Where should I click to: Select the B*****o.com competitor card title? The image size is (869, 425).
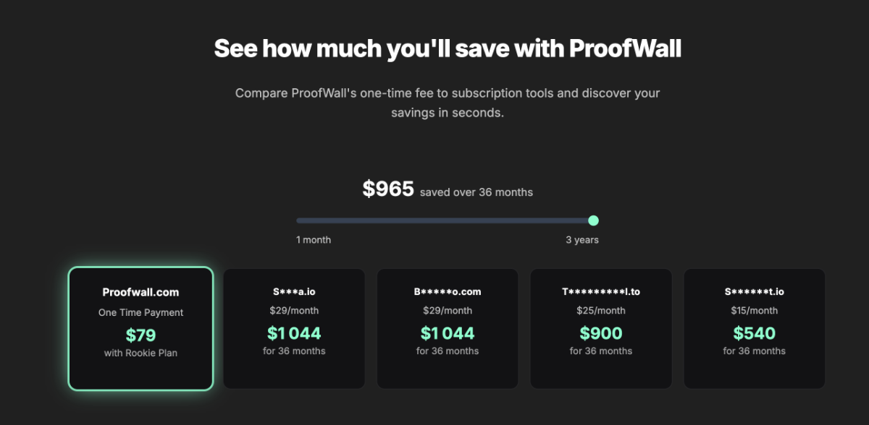(448, 292)
